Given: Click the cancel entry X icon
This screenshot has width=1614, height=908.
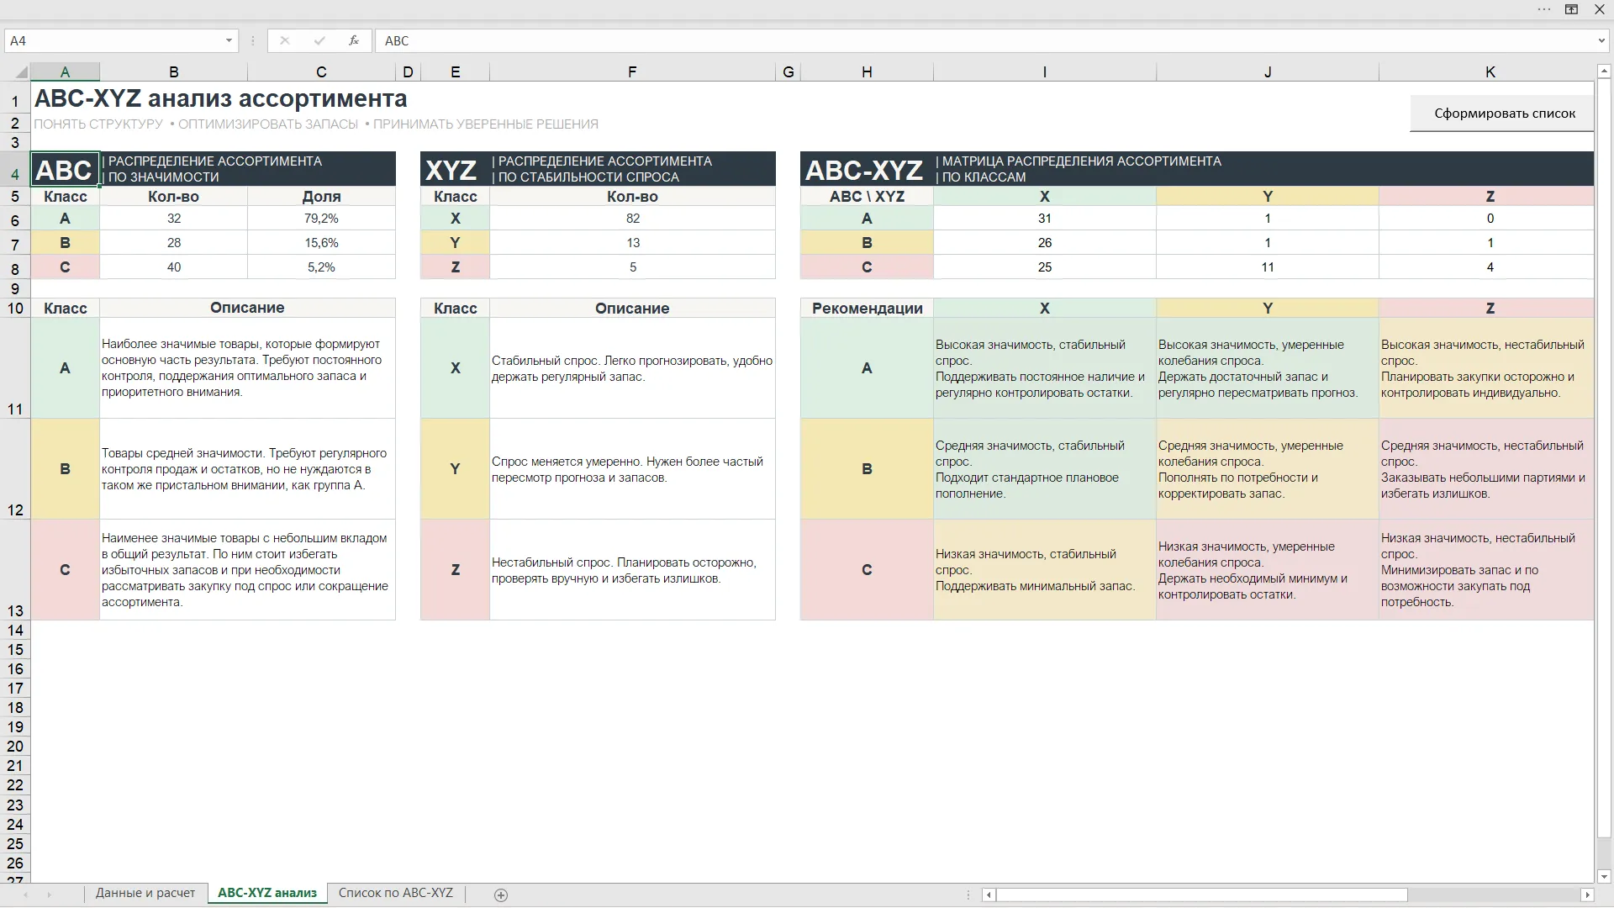Looking at the screenshot, I should click(x=285, y=40).
